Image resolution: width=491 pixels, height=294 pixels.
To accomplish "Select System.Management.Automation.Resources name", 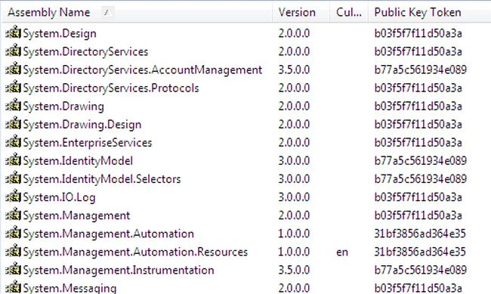I will point(135,252).
